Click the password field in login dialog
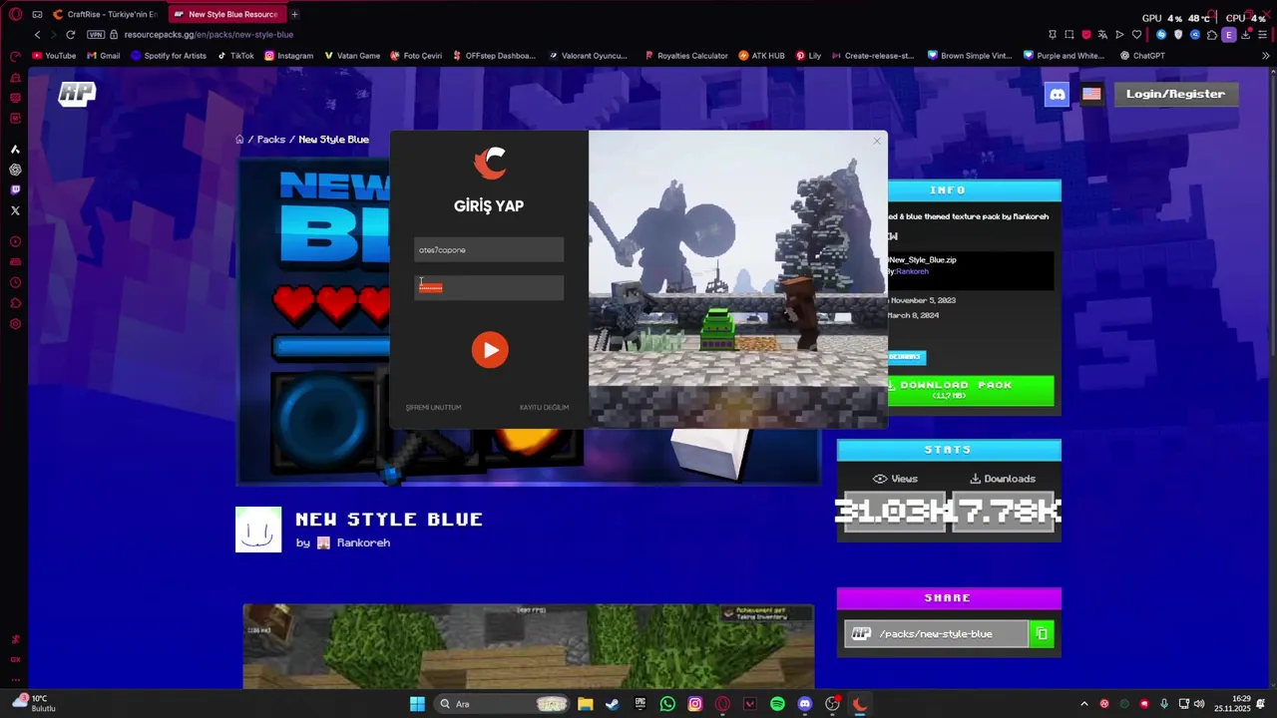Image resolution: width=1277 pixels, height=718 pixels. tap(489, 288)
